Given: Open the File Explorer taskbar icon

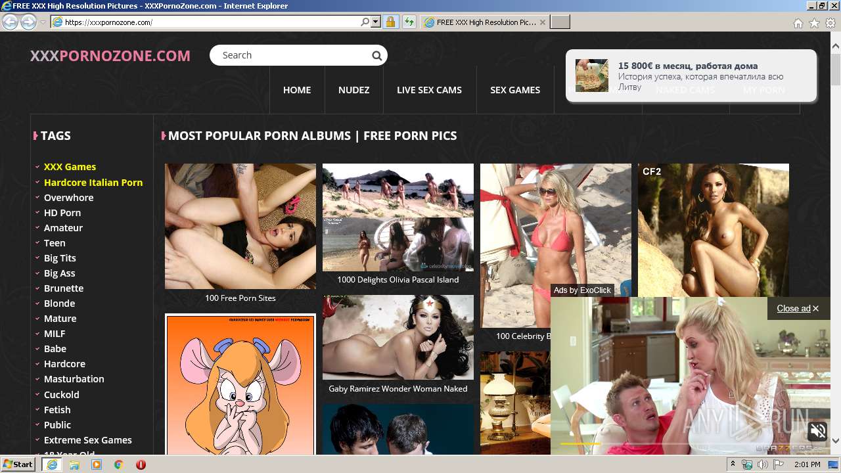Looking at the screenshot, I should coord(74,464).
